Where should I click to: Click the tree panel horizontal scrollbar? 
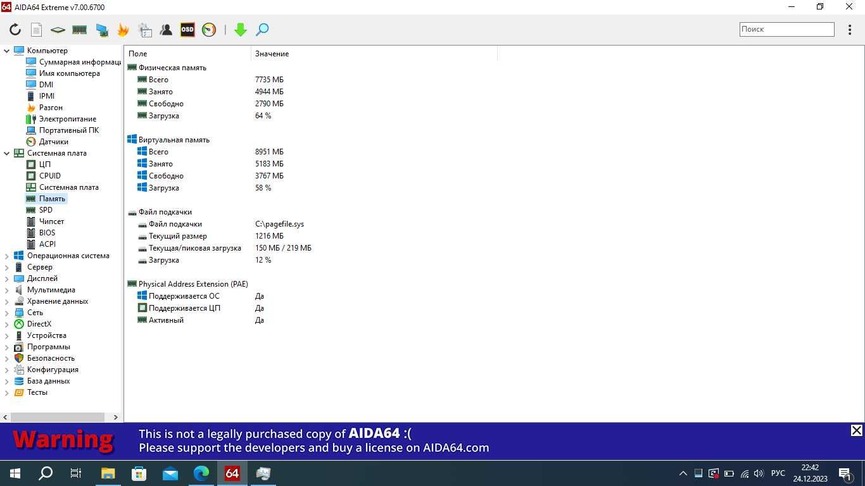(x=58, y=417)
